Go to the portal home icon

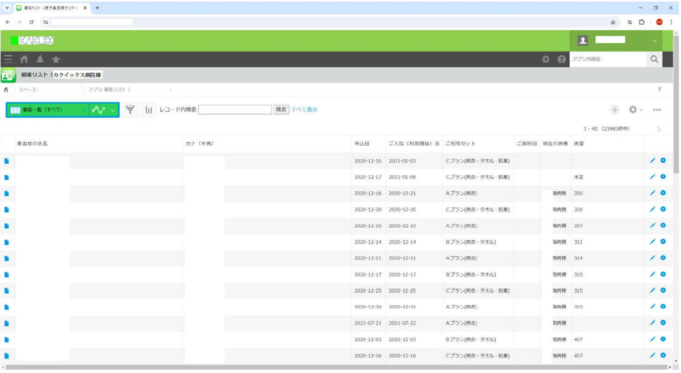[24, 59]
